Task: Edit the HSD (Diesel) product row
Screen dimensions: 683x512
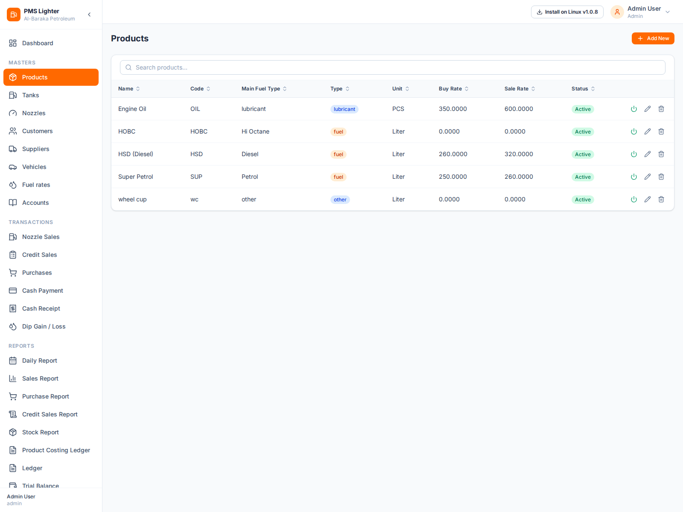Action: [648, 154]
